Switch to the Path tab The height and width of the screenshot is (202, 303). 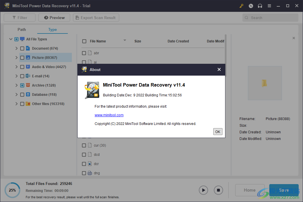[x=22, y=29]
